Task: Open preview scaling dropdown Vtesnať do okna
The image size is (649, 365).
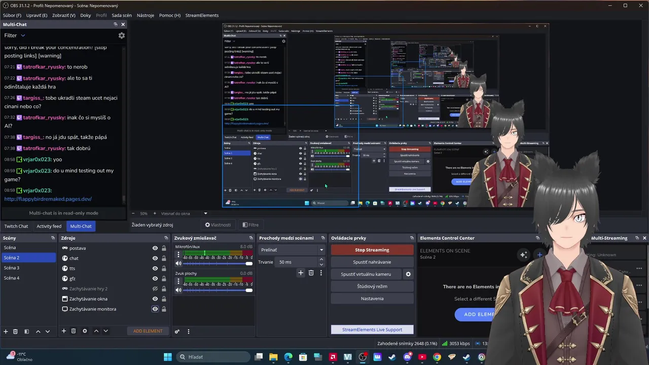Action: point(184,213)
